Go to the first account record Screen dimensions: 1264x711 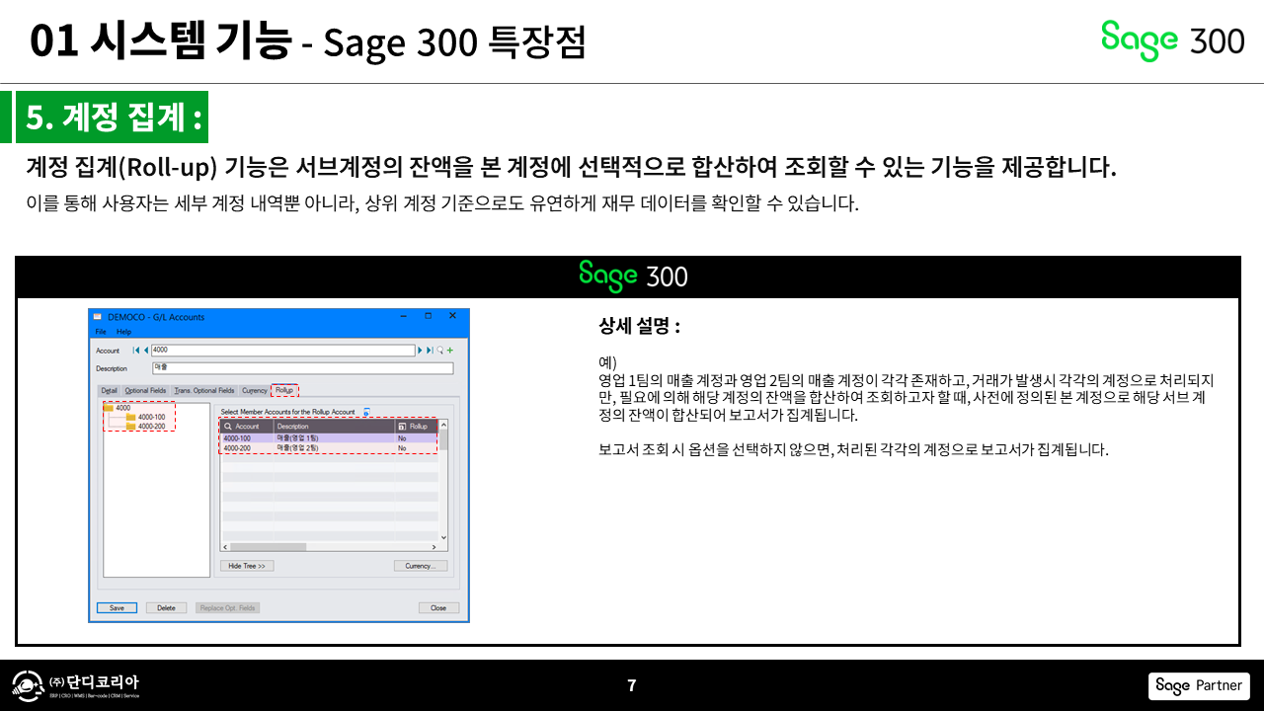coord(135,350)
